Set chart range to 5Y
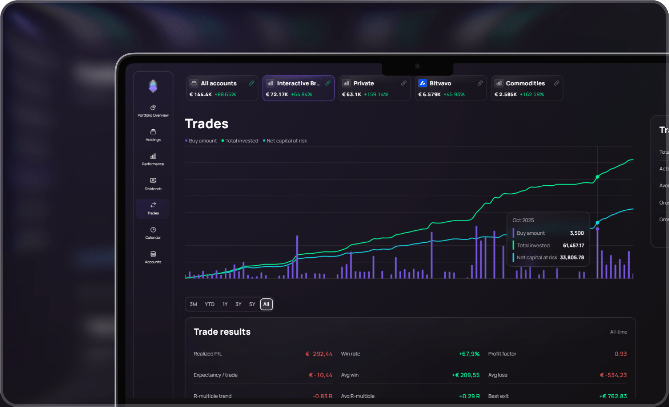669x407 pixels. pos(252,304)
